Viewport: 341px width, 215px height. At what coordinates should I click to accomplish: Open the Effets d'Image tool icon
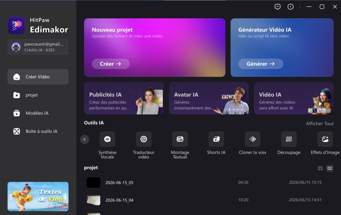pos(325,139)
